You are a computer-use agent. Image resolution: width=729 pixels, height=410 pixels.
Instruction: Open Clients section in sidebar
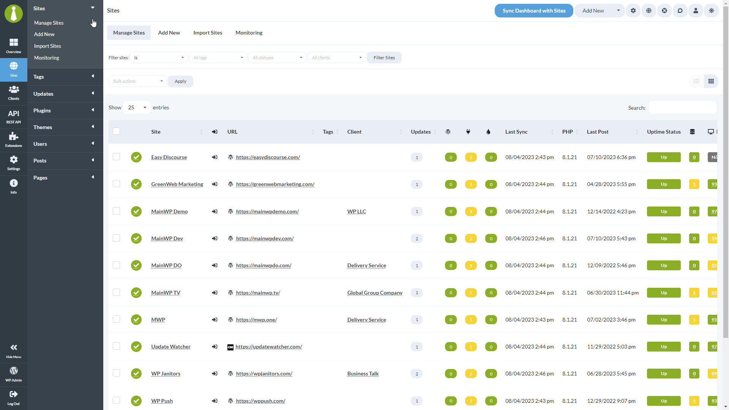[14, 93]
